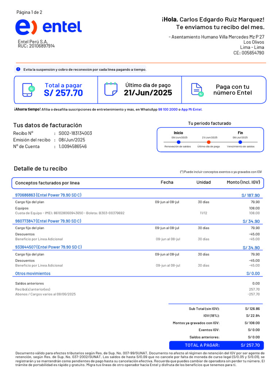The height and width of the screenshot is (373, 280).
Task: Click the blue exclamation info icon
Action: [x=18, y=69]
